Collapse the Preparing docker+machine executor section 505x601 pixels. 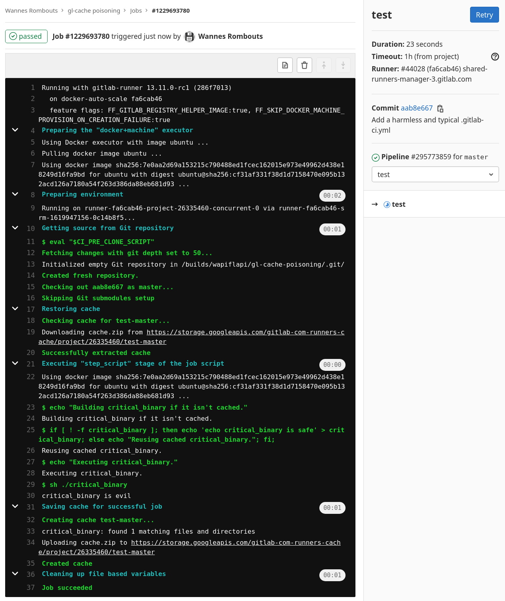[15, 130]
